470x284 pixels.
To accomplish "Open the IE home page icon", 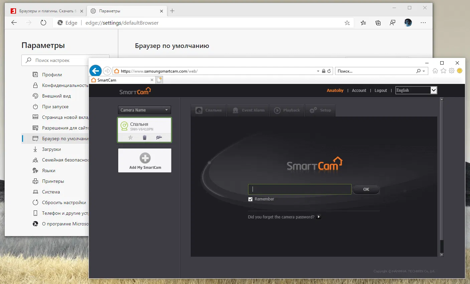I will [x=435, y=71].
